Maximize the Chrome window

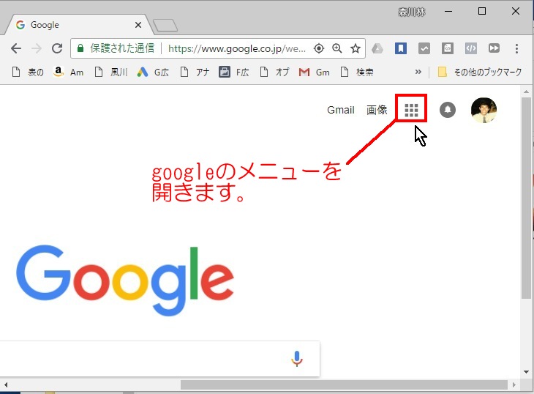482,11
